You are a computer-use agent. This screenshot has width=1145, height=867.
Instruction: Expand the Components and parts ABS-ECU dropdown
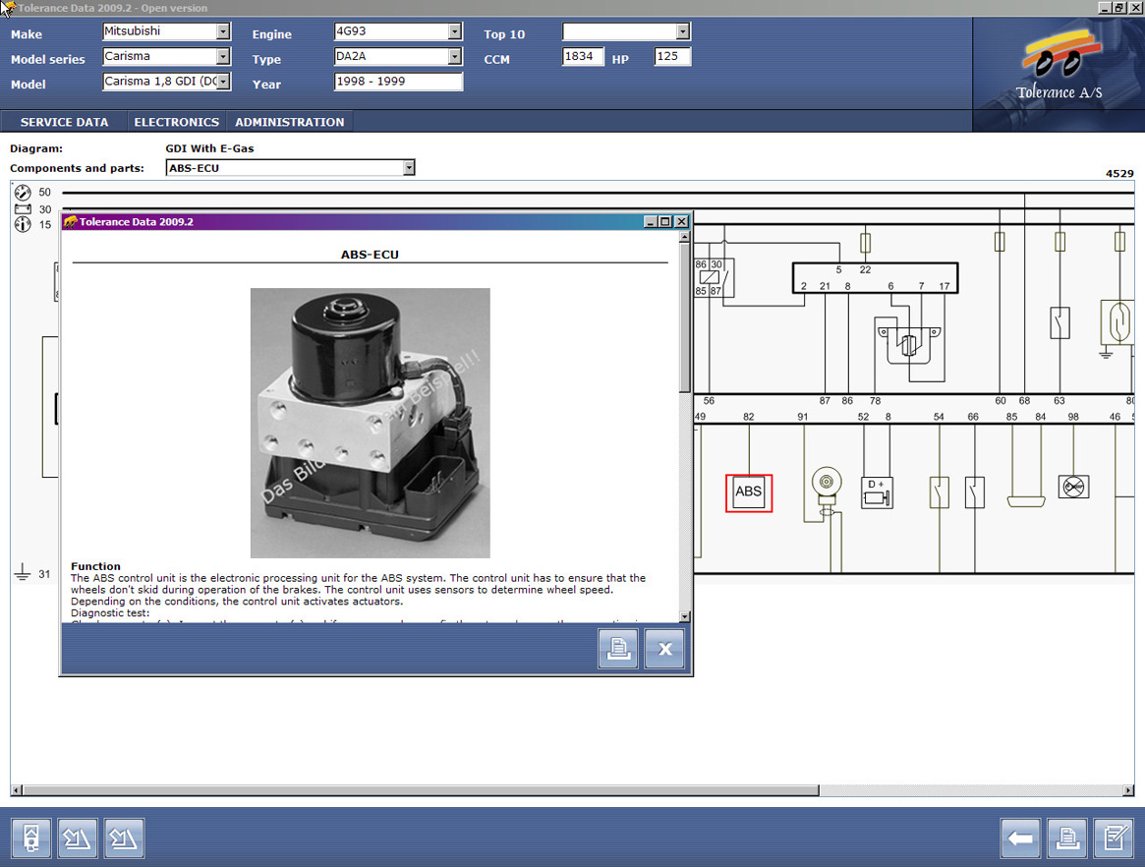pos(409,168)
